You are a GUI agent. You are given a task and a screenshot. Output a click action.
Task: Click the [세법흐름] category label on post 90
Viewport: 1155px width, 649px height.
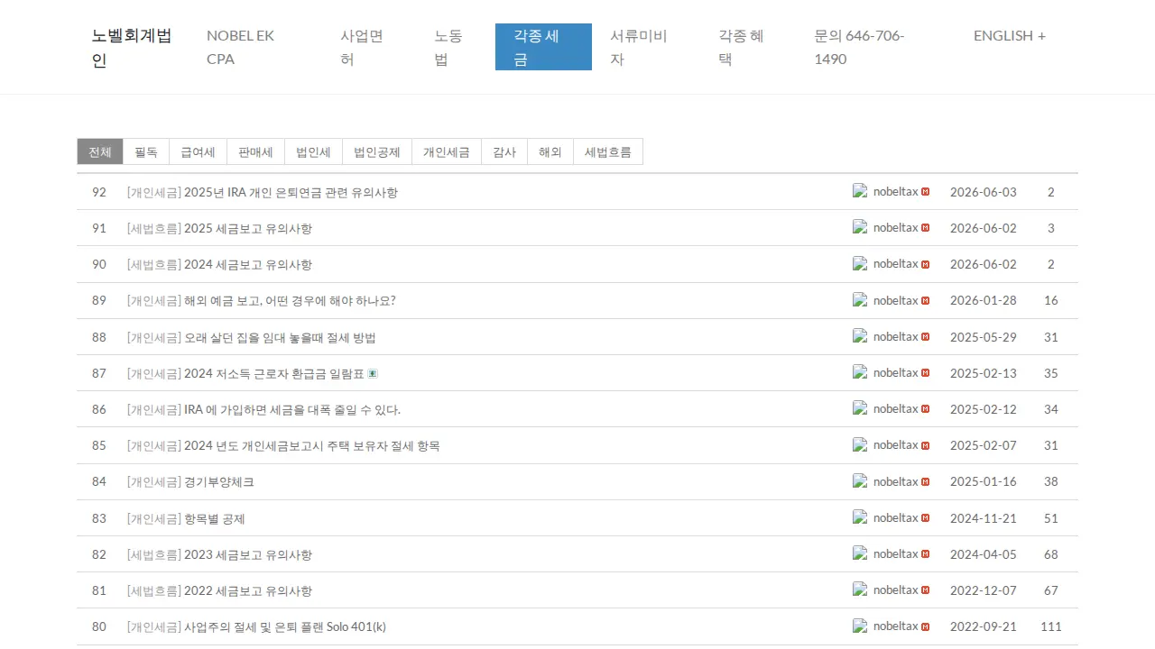154,264
